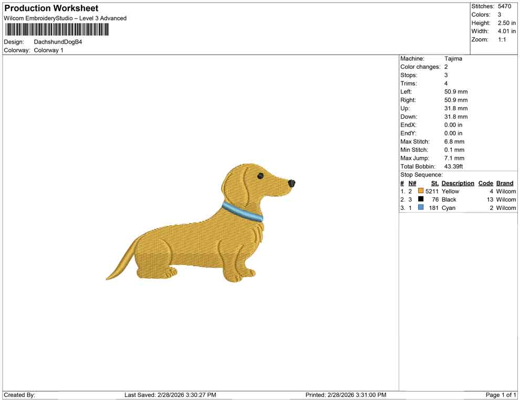520x400 pixels.
Task: Click the Created By field in the footer
Action: click(19, 395)
